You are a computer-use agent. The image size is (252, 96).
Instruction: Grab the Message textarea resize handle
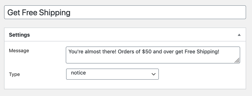(x=237, y=60)
